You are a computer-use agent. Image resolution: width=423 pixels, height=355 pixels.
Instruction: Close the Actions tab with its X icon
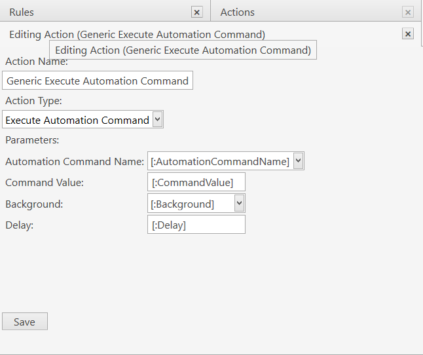pos(408,12)
